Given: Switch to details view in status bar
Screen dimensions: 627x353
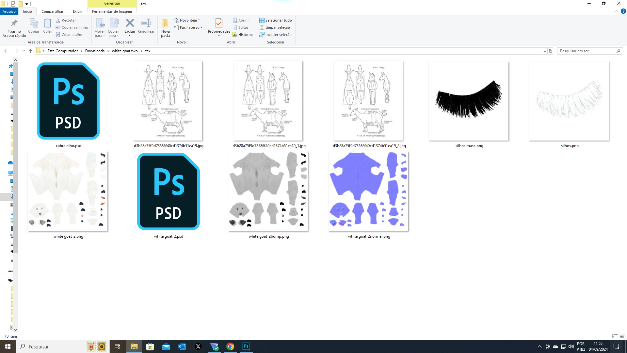Looking at the screenshot, I should (x=615, y=336).
